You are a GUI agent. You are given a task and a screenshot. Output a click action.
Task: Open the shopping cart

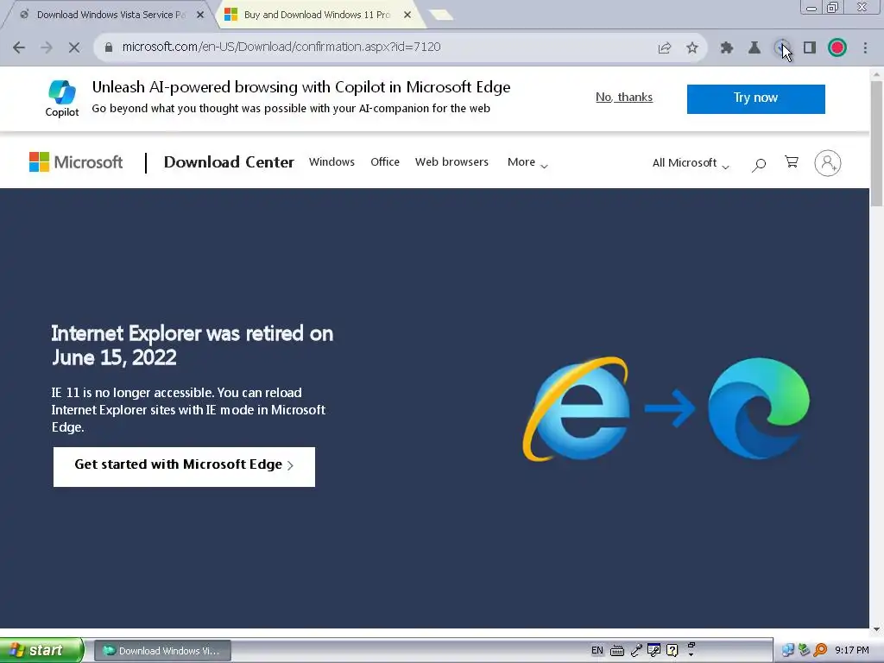(x=792, y=162)
